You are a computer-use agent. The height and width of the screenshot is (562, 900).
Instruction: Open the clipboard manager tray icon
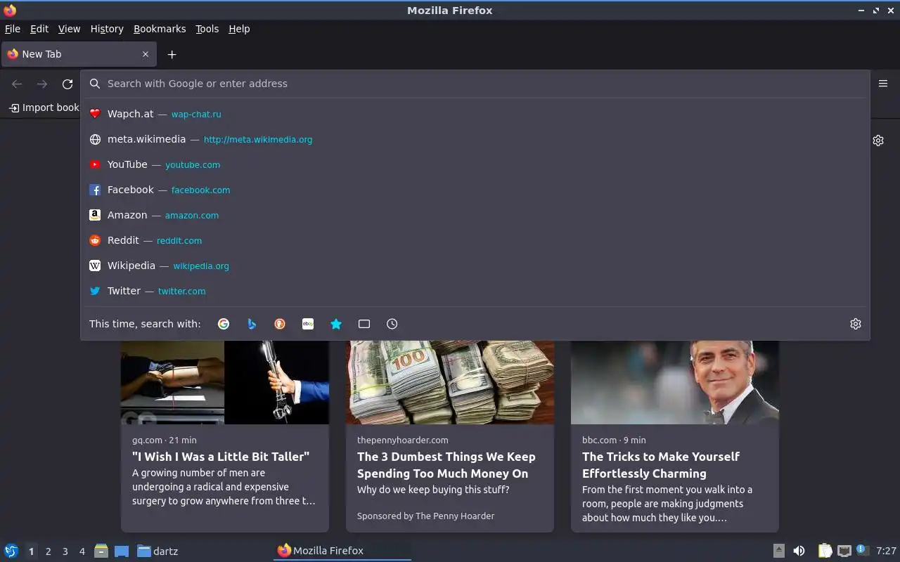825,551
